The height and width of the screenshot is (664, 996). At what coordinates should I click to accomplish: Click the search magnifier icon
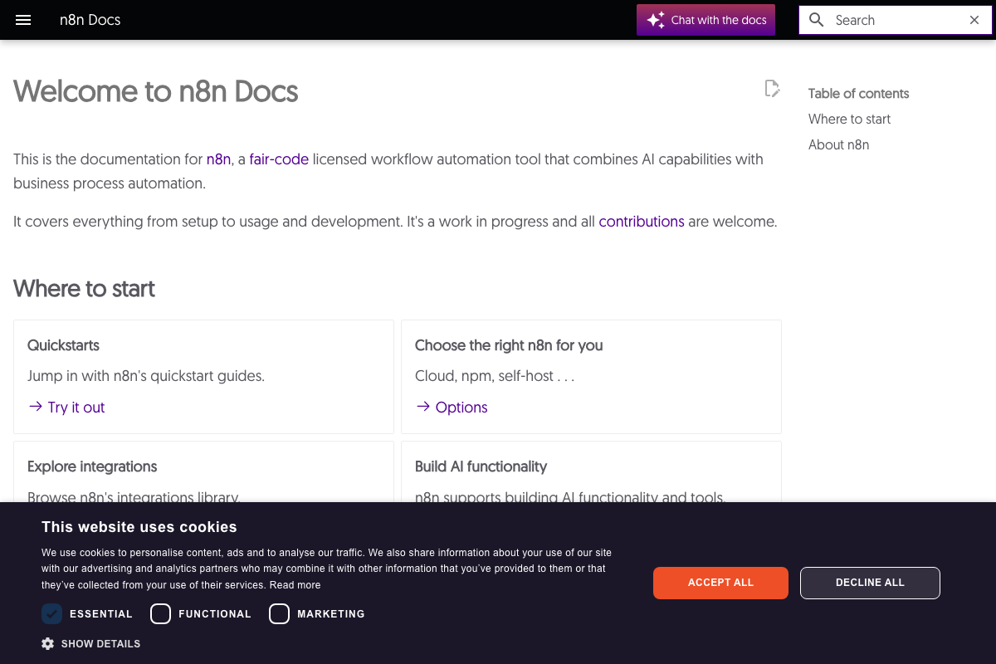point(817,20)
